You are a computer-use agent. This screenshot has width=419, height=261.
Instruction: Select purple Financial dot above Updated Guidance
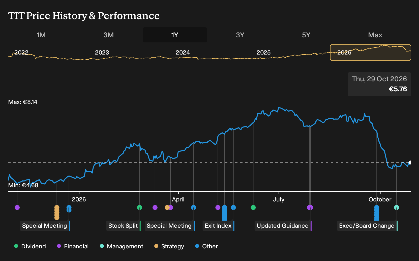click(x=310, y=207)
